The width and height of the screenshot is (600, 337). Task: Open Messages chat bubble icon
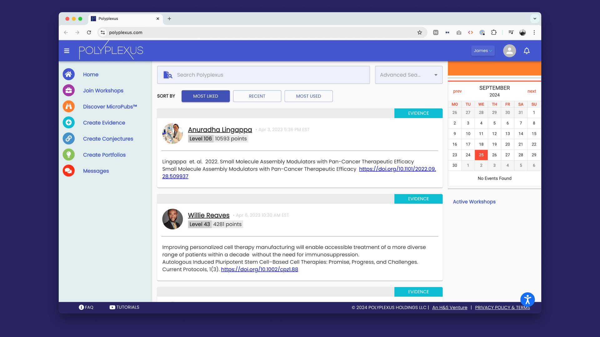68,171
